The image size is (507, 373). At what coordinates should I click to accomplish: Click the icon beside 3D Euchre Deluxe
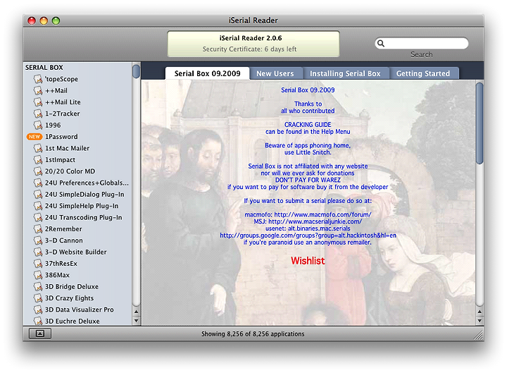(38, 321)
